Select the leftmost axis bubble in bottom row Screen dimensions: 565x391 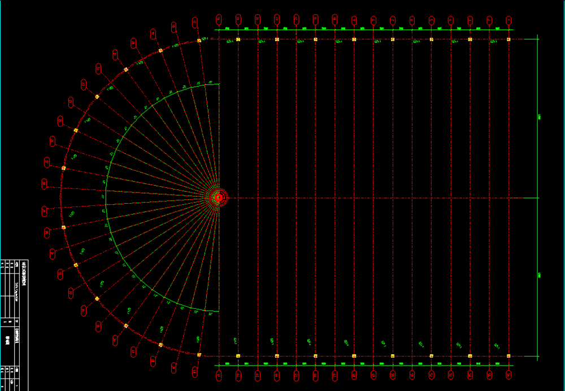(x=219, y=374)
